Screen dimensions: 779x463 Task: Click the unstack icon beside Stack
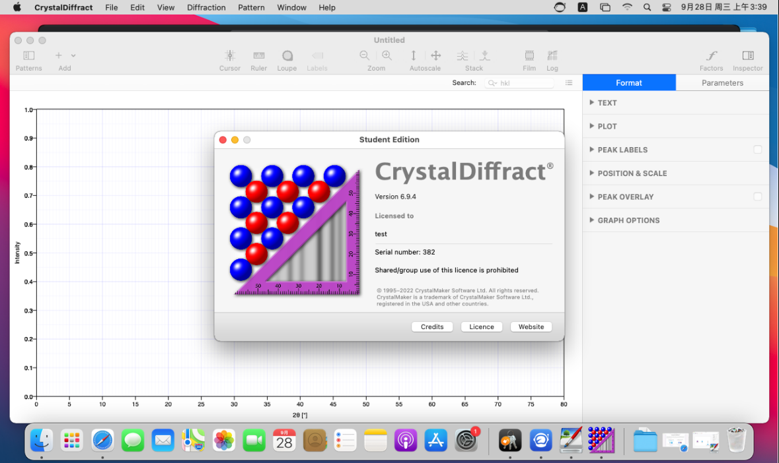(485, 55)
